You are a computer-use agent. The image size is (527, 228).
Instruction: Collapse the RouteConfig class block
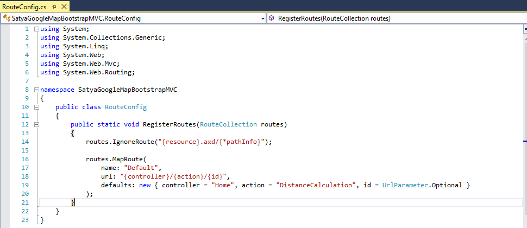36,107
